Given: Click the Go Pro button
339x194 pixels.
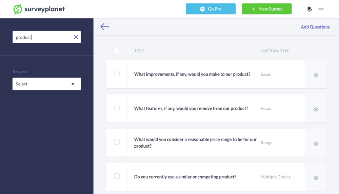Looking at the screenshot, I should pyautogui.click(x=211, y=9).
